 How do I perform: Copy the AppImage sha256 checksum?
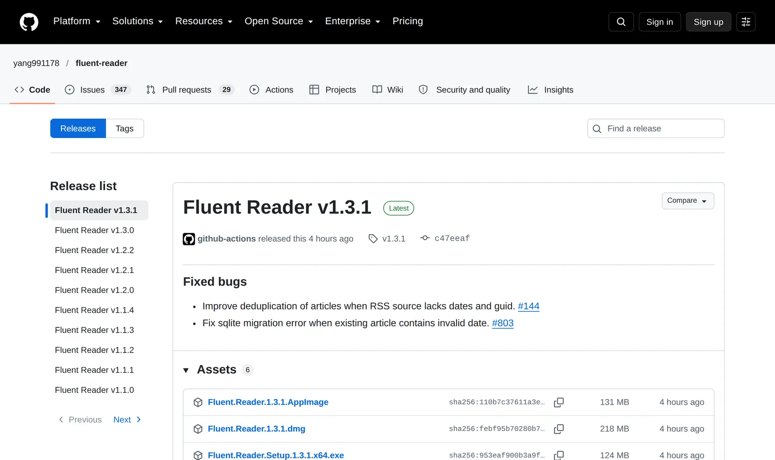559,402
